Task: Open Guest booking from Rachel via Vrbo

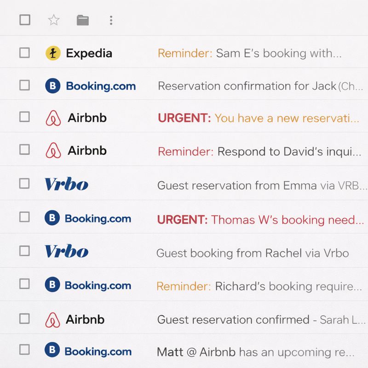Action: click(x=252, y=253)
